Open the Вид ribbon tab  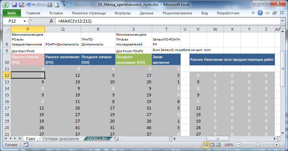tap(205, 13)
